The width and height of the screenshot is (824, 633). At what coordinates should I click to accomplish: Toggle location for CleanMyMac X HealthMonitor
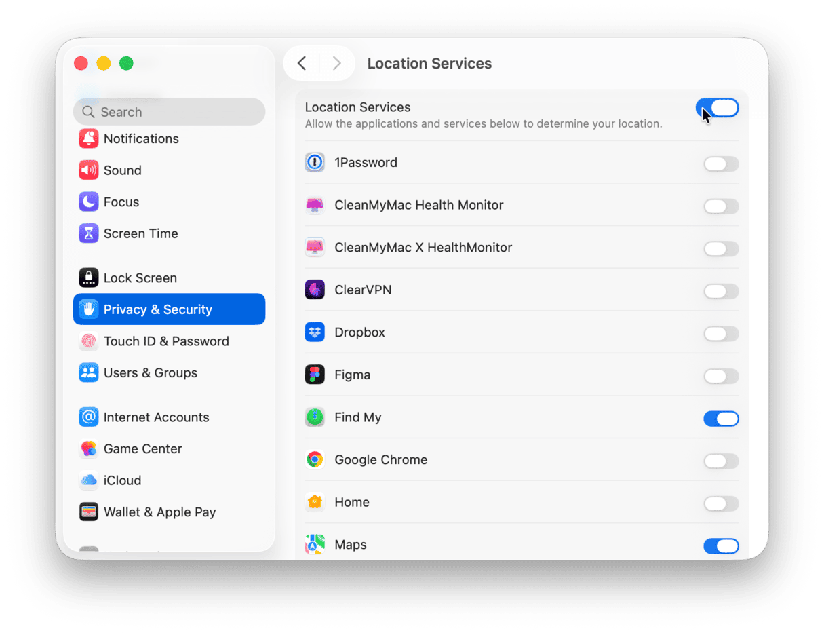[721, 249]
